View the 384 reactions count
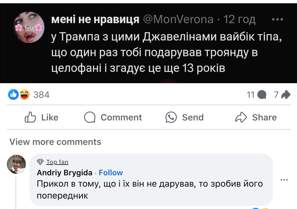 pos(41,95)
